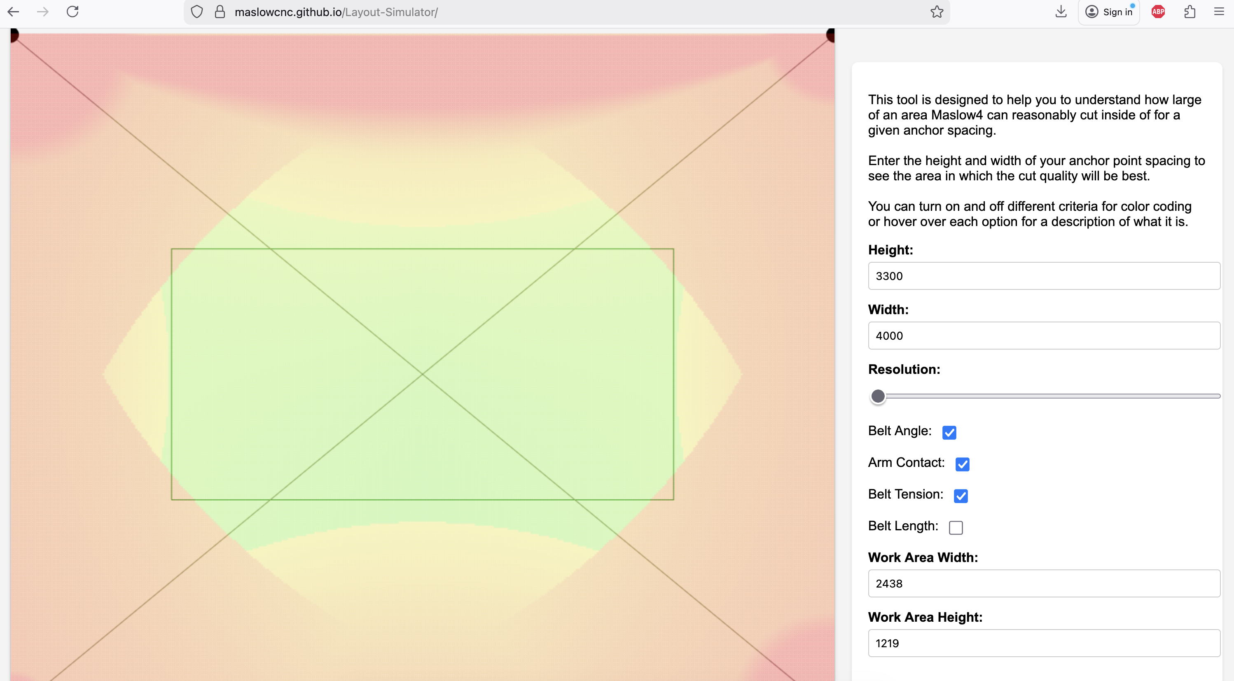This screenshot has height=681, width=1234.
Task: Disable the Belt Angle criteria
Action: pos(949,432)
